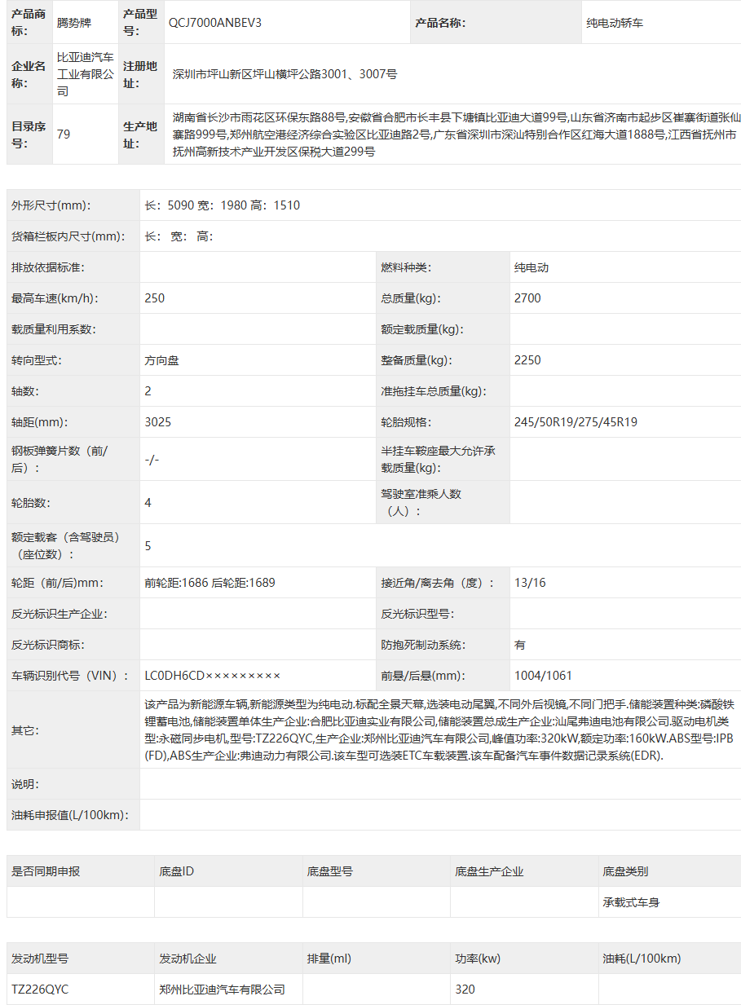Image resolution: width=741 pixels, height=1005 pixels.
Task: Click registered address 深圳市坪山新区坪山横坪公路3001、3007号
Action: (284, 74)
